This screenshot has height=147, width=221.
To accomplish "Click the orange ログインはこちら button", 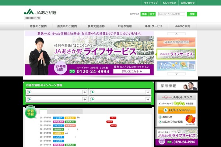I will click(177, 110).
